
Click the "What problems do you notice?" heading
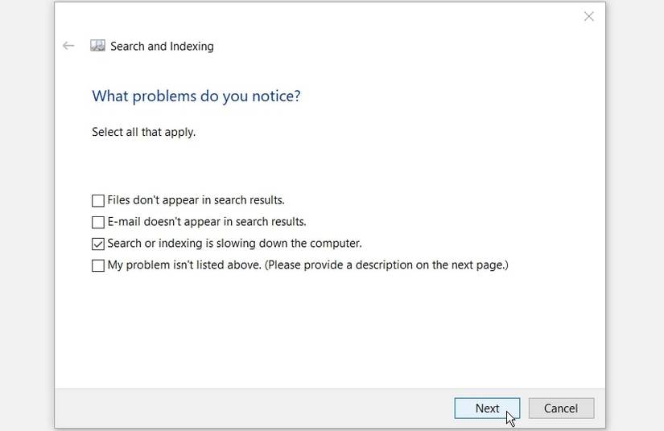[196, 96]
